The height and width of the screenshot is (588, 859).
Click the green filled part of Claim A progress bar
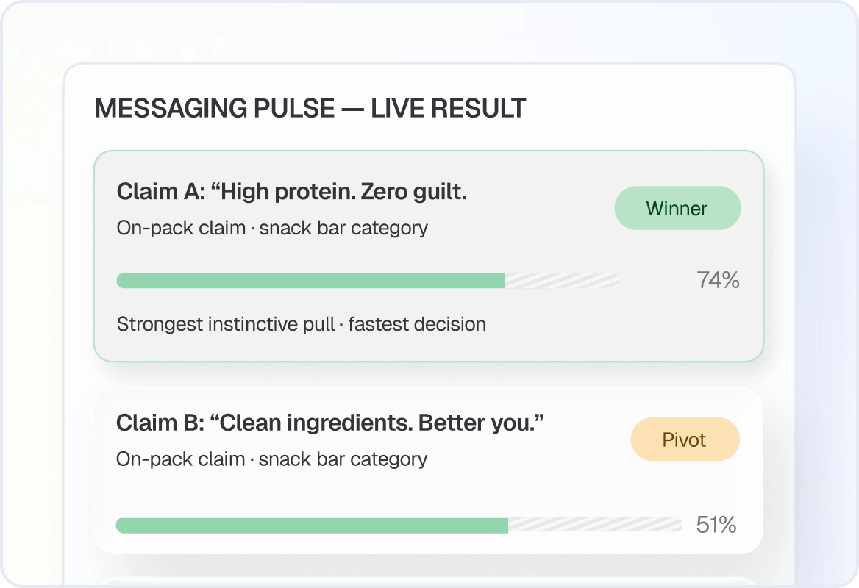coord(310,280)
